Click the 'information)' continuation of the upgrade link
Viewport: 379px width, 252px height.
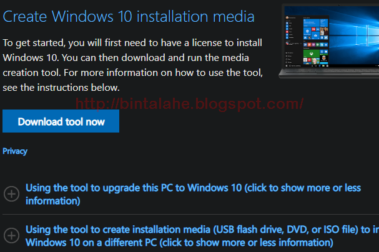tap(52, 201)
